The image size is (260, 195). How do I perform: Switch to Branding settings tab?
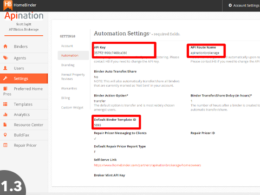click(68, 65)
